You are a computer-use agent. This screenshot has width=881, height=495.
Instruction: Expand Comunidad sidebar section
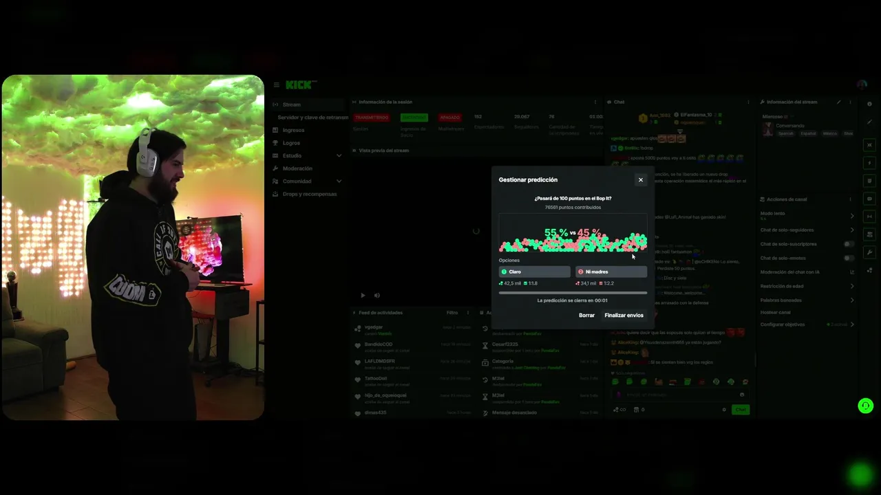(307, 181)
